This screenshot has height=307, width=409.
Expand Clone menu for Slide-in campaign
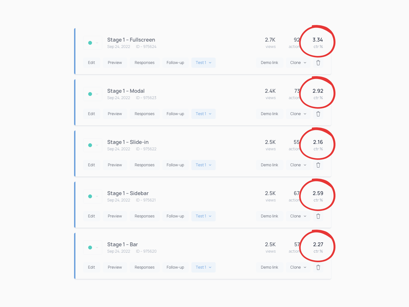(298, 165)
